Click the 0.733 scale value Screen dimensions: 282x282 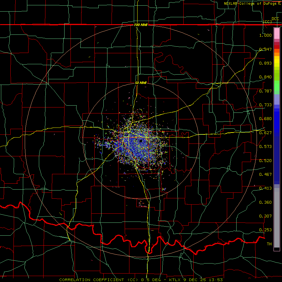pyautogui.click(x=265, y=105)
